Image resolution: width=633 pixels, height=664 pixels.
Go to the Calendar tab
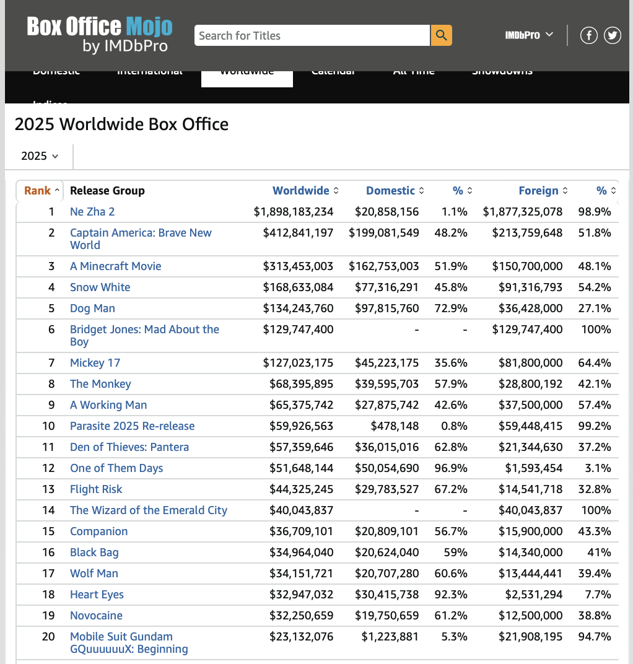pyautogui.click(x=333, y=73)
